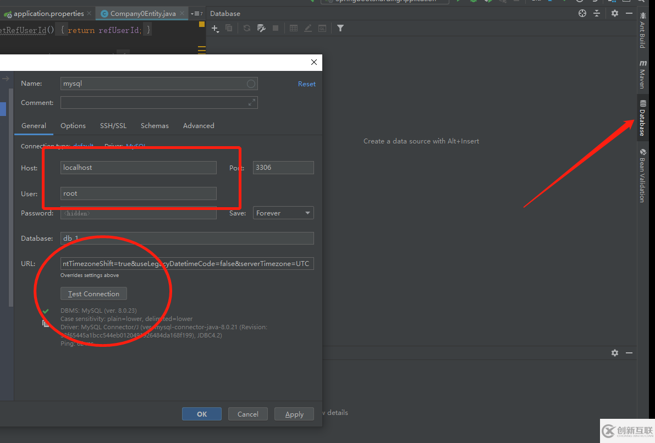The image size is (655, 443).
Task: Close the Data Sources dialog with X
Action: pyautogui.click(x=313, y=62)
